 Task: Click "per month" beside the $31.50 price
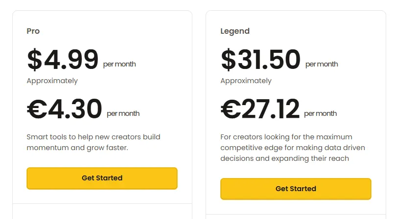[x=322, y=64]
